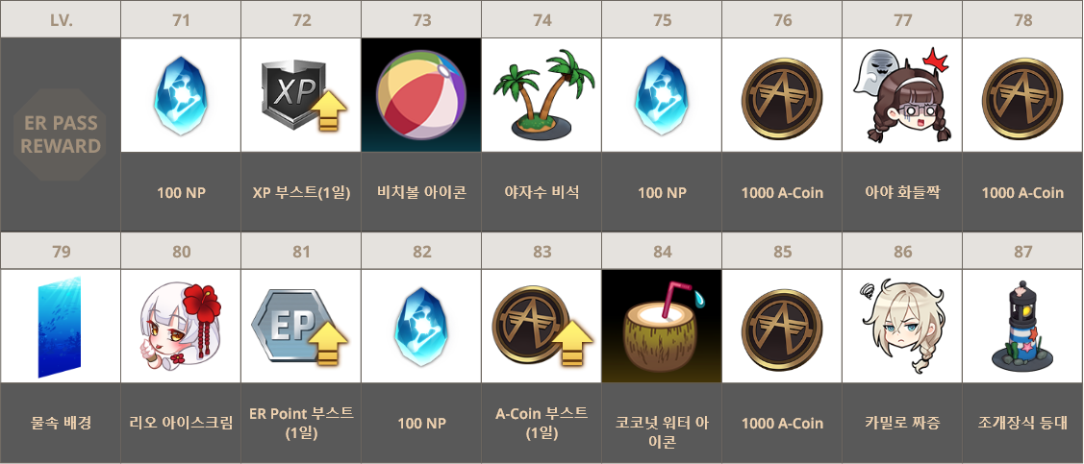Click the underwater background thumbnail

pos(61,327)
